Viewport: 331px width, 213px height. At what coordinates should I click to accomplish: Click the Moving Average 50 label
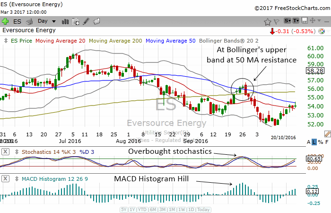click(171, 41)
